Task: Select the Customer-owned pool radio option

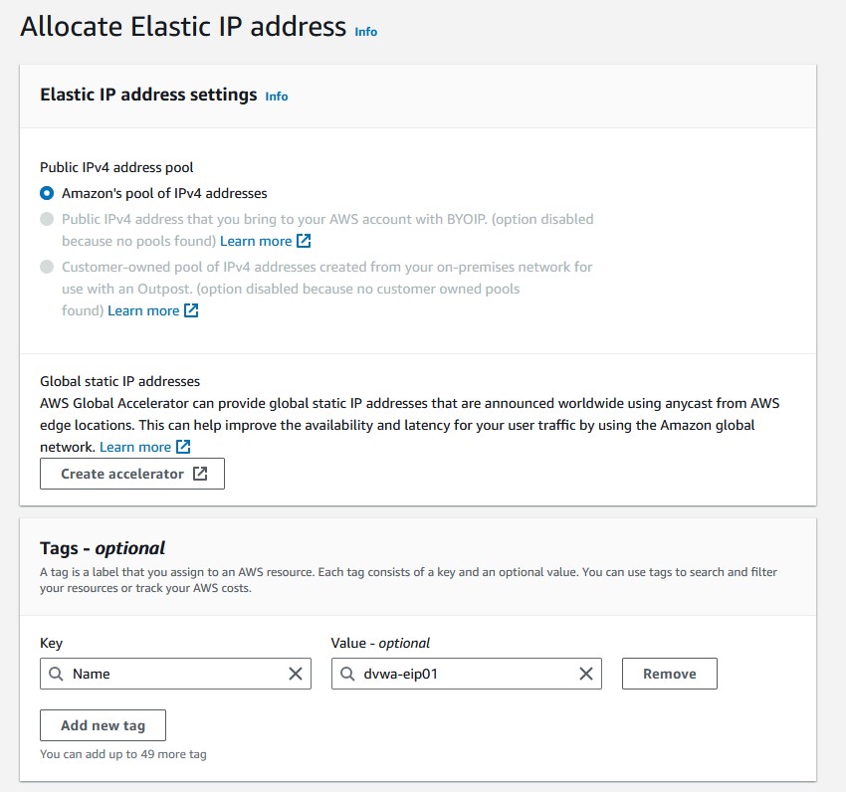Action: click(x=47, y=267)
